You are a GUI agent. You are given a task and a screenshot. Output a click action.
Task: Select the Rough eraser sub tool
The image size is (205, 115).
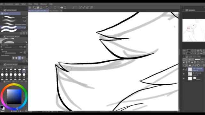13,27
